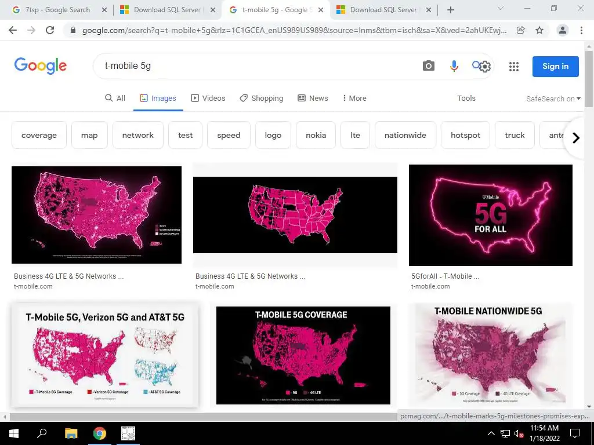
Task: Open the T-MOBILE NATIONWIDE 5G image
Action: (491, 355)
